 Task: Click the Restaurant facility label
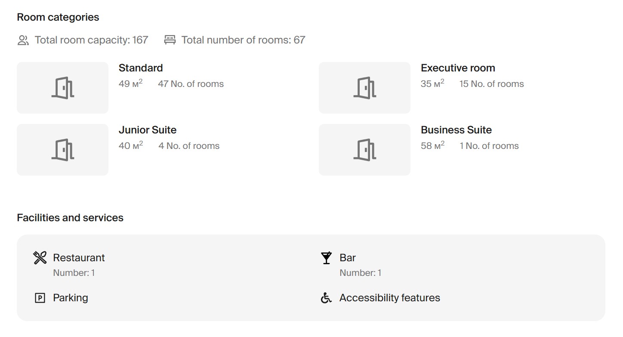point(79,258)
